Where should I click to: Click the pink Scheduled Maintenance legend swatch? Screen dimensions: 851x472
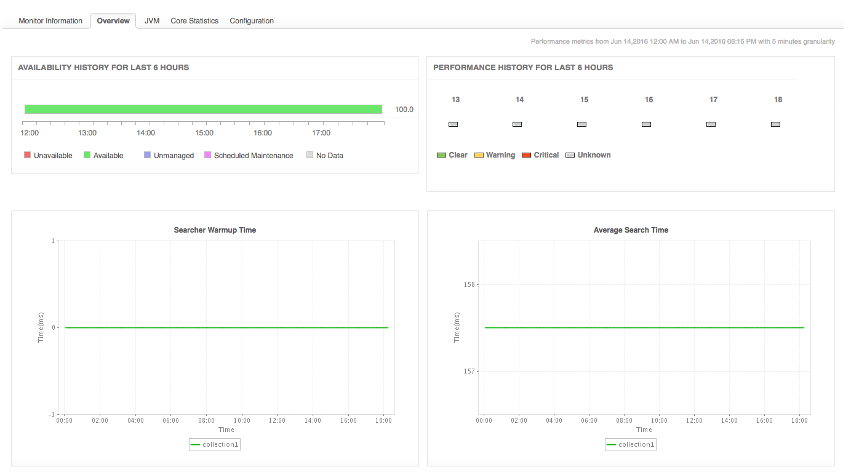click(207, 155)
